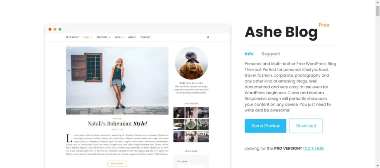This screenshot has height=168, width=380.
Task: Open the center Instagram grid thumbnail
Action: (191, 124)
